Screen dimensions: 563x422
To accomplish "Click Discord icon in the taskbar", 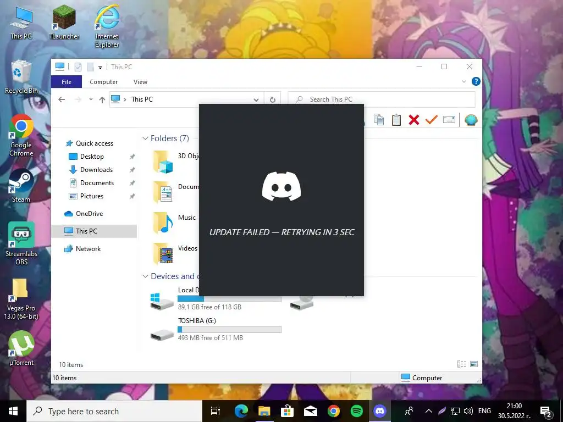I will click(x=379, y=411).
